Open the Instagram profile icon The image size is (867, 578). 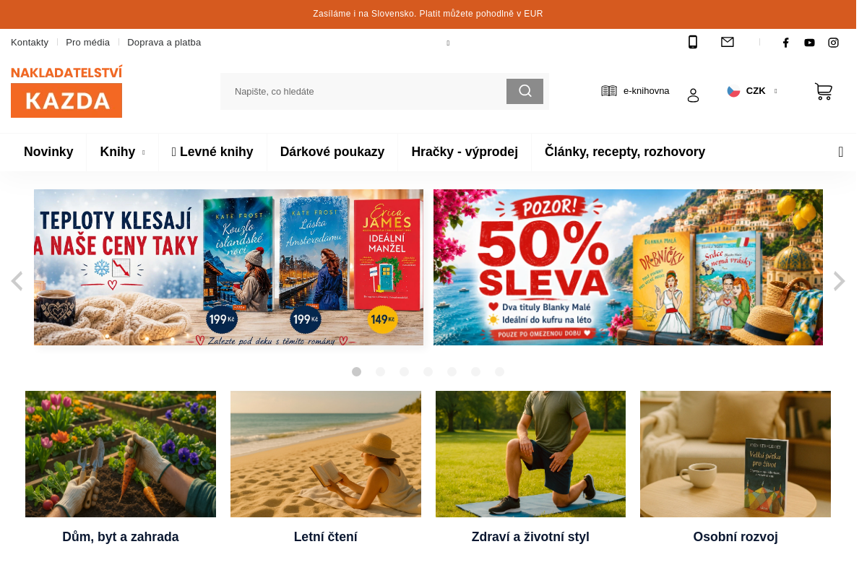[833, 43]
